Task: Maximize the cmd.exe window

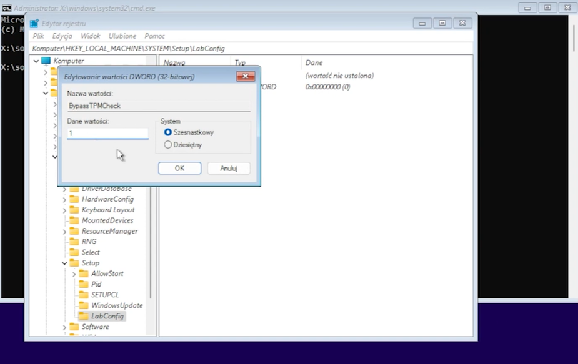Action: tap(547, 7)
